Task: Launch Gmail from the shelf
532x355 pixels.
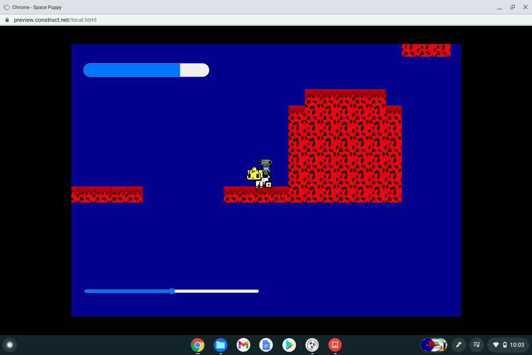Action: click(244, 345)
